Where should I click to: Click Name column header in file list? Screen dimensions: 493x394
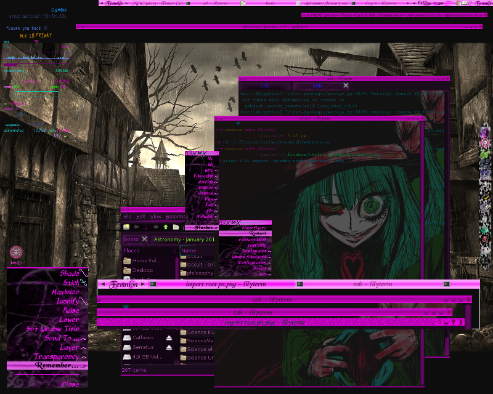click(197, 251)
